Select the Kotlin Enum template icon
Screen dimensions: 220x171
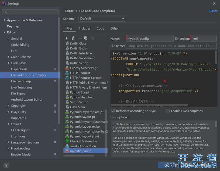pos(67,48)
